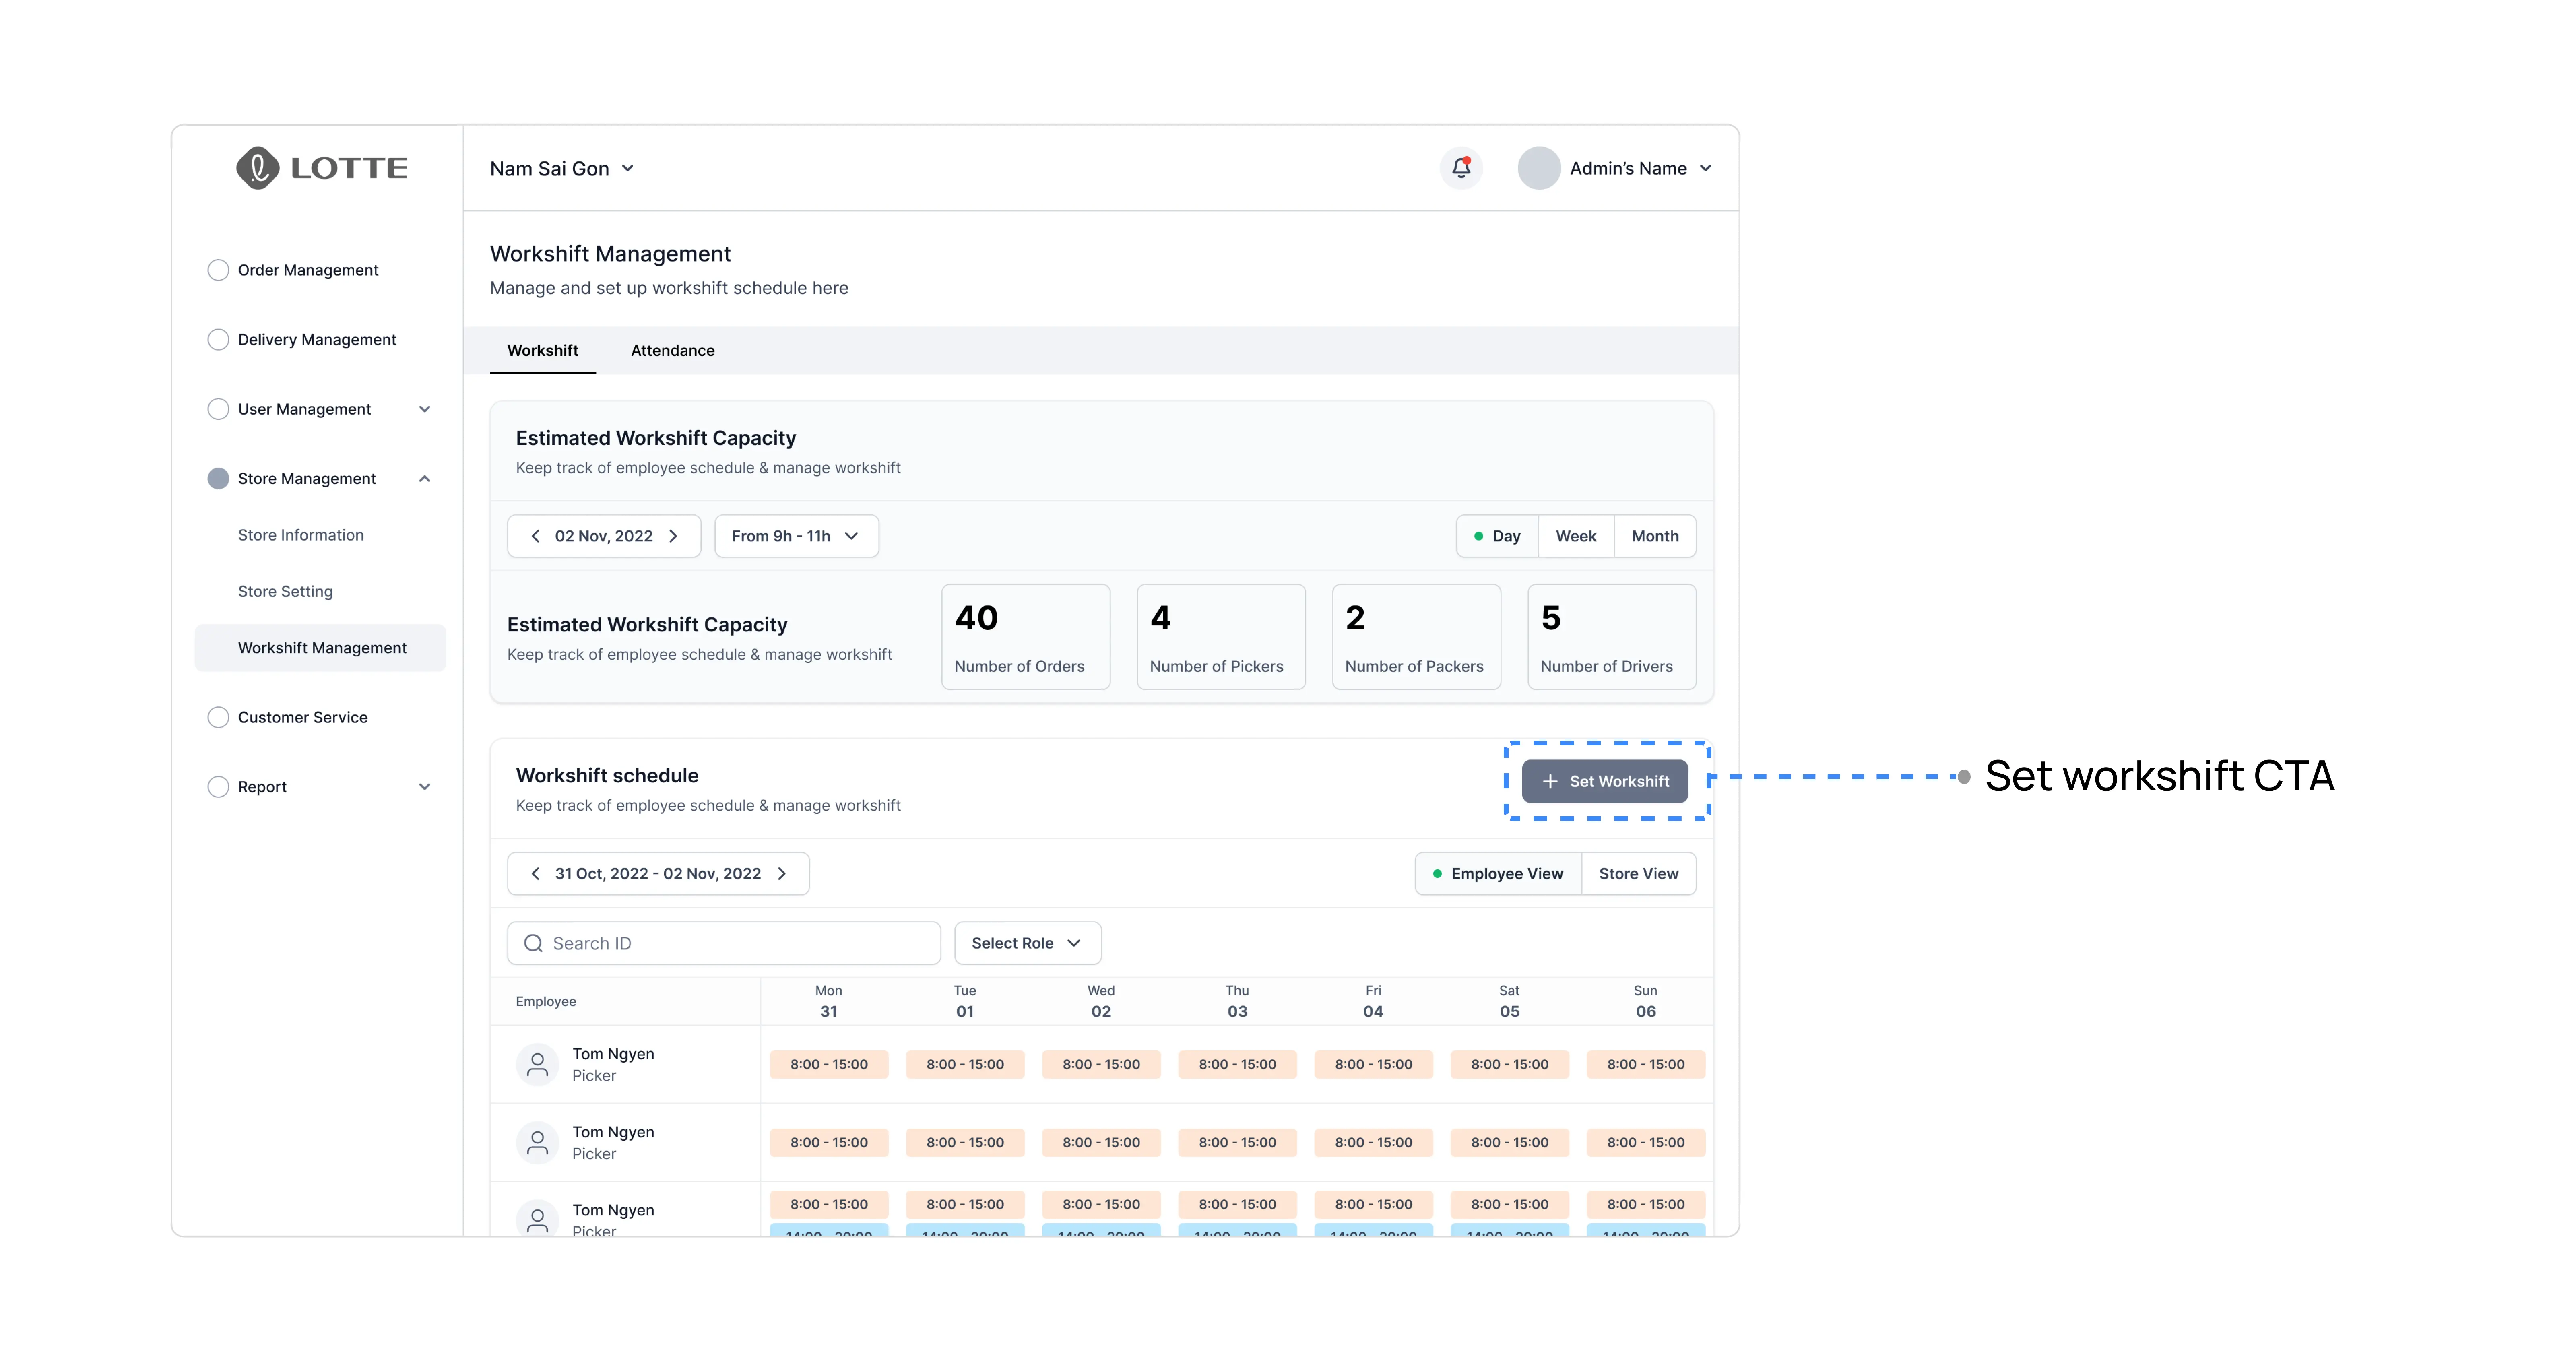2576x1362 pixels.
Task: Click the Sun 06 column header
Action: point(1646,1001)
